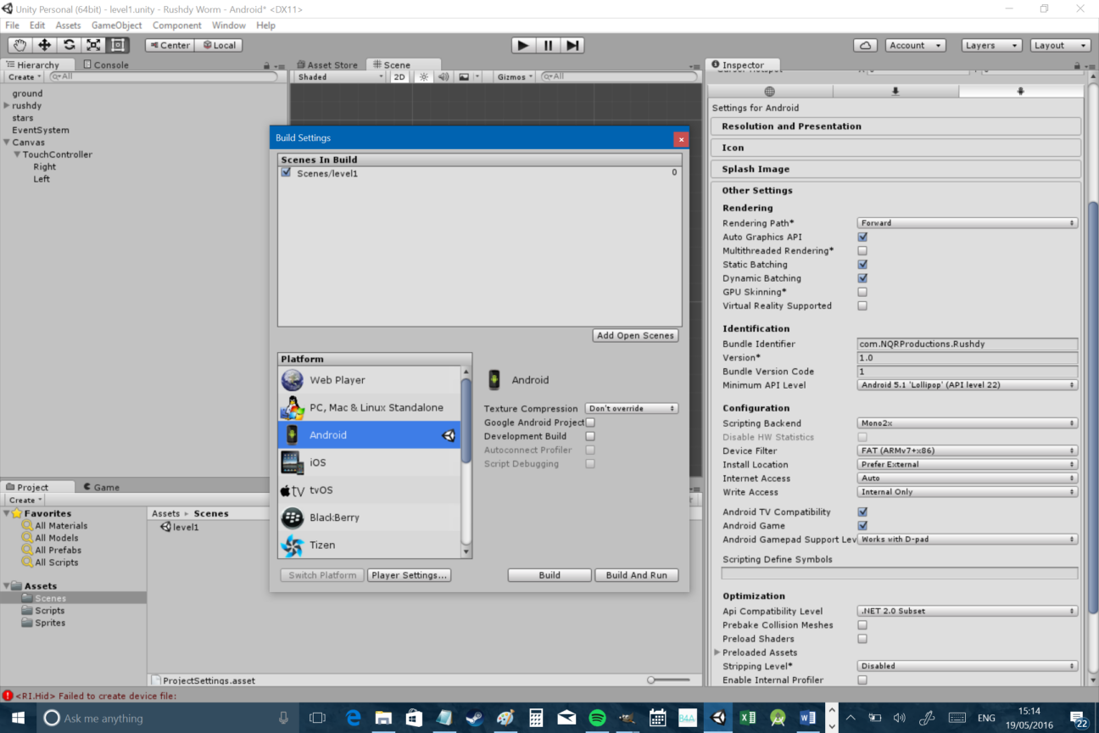Edit the Bundle Identifier field
This screenshot has width=1099, height=733.
(x=967, y=344)
